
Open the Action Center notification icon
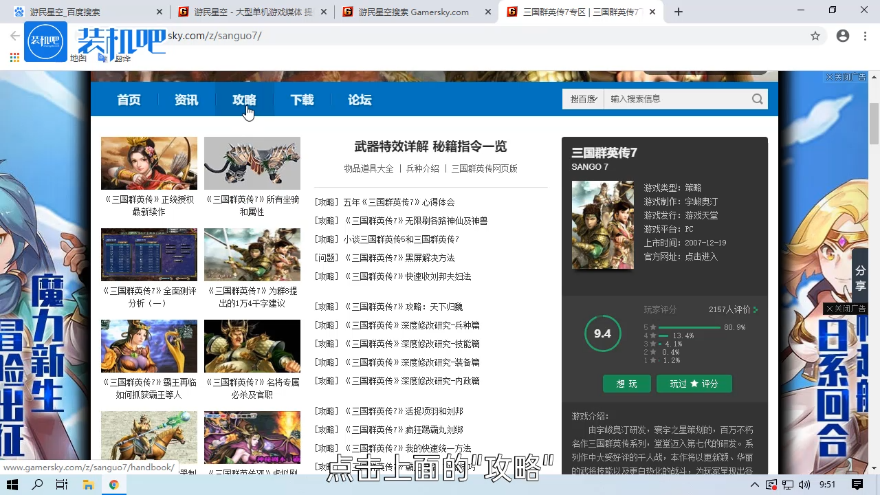[x=855, y=485]
